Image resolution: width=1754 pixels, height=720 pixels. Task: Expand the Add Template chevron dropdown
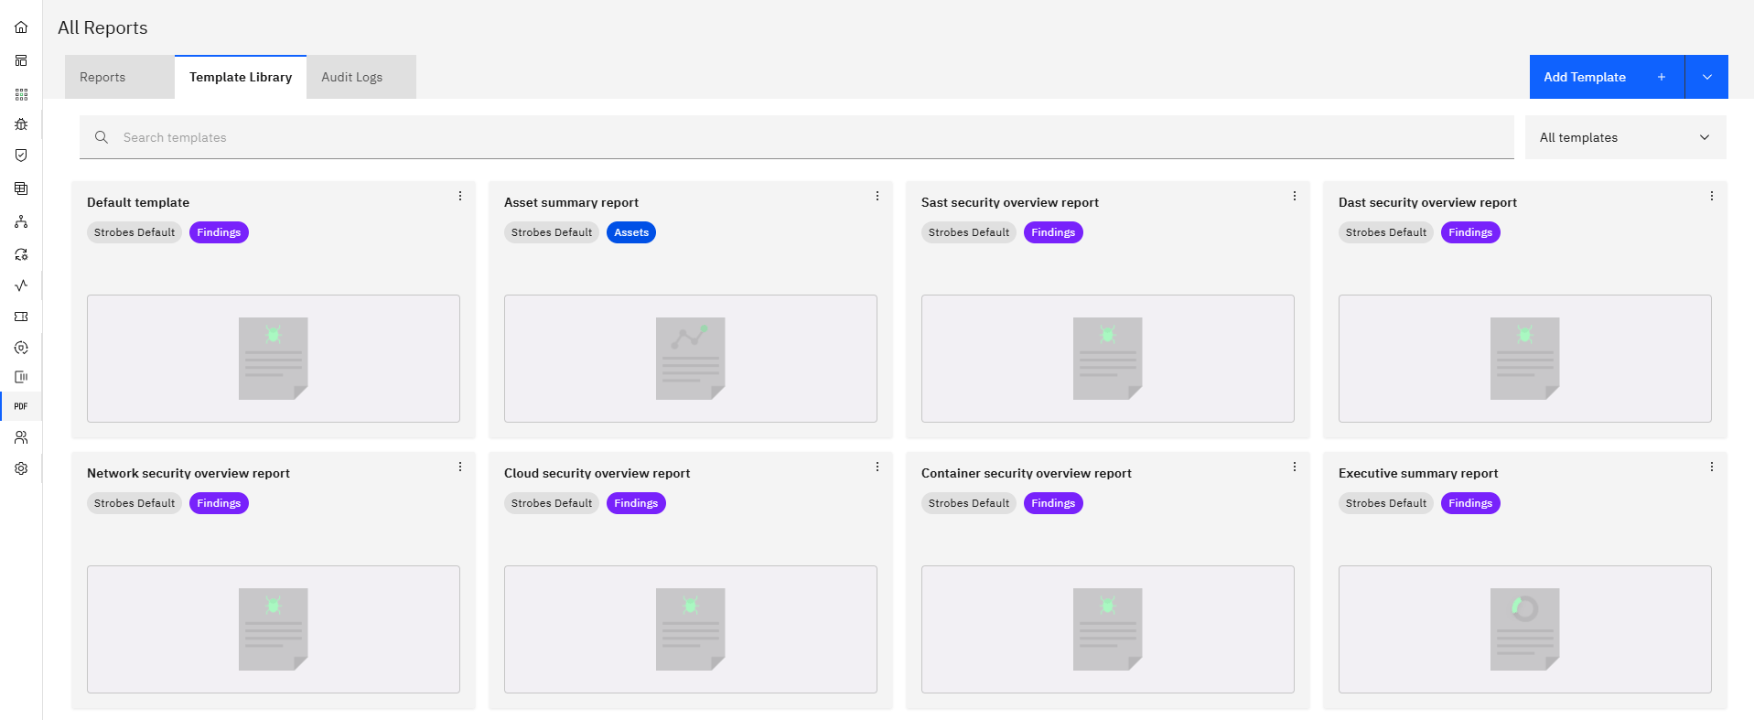1706,77
